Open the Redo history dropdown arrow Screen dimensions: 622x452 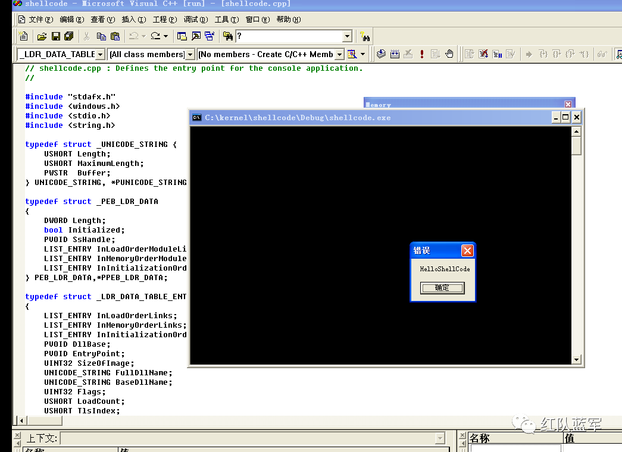(x=165, y=36)
